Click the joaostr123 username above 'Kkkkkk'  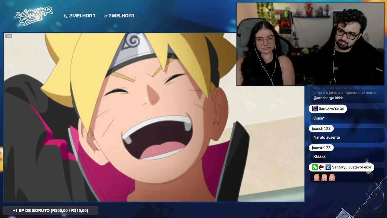point(321,148)
